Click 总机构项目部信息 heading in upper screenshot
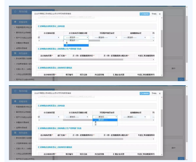196x162 pixels. point(55,68)
